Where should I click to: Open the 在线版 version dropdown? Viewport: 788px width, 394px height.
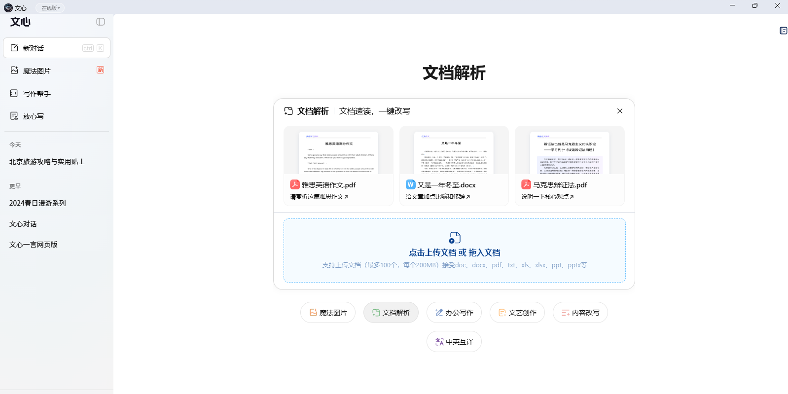tap(50, 8)
